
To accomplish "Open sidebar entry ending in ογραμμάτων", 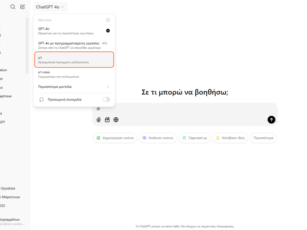I will click(10, 219).
